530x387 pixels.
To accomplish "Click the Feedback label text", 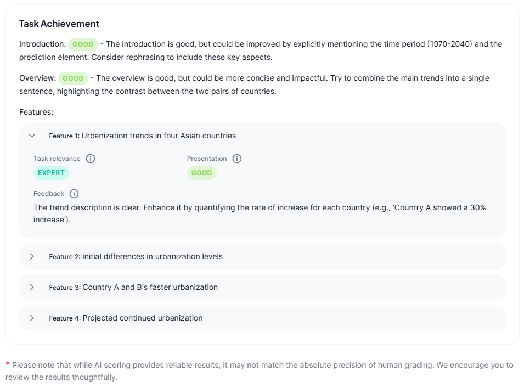I will tap(49, 194).
